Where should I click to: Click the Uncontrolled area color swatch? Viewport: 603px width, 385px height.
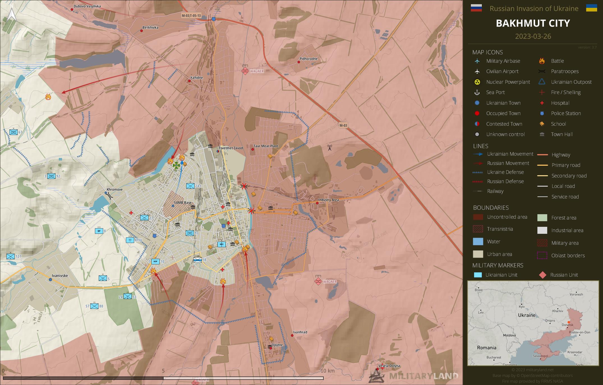point(478,217)
